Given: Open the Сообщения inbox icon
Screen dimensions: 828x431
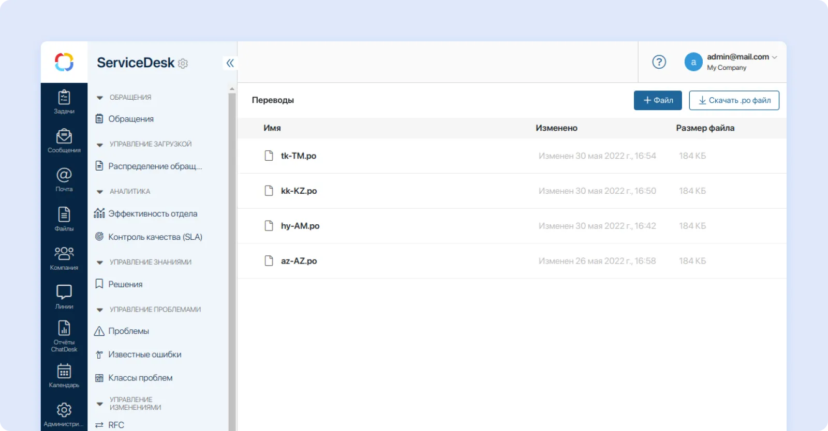Looking at the screenshot, I should (x=64, y=141).
